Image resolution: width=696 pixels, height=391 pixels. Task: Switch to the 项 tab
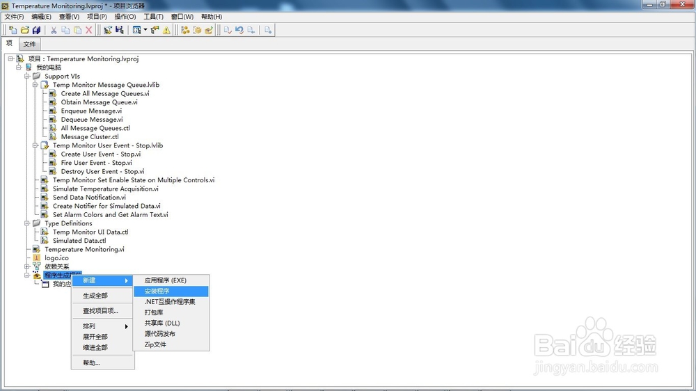[x=9, y=44]
